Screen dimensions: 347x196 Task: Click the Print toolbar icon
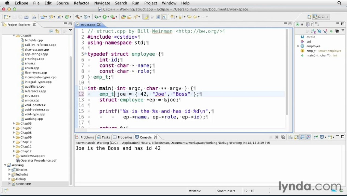click(27, 17)
